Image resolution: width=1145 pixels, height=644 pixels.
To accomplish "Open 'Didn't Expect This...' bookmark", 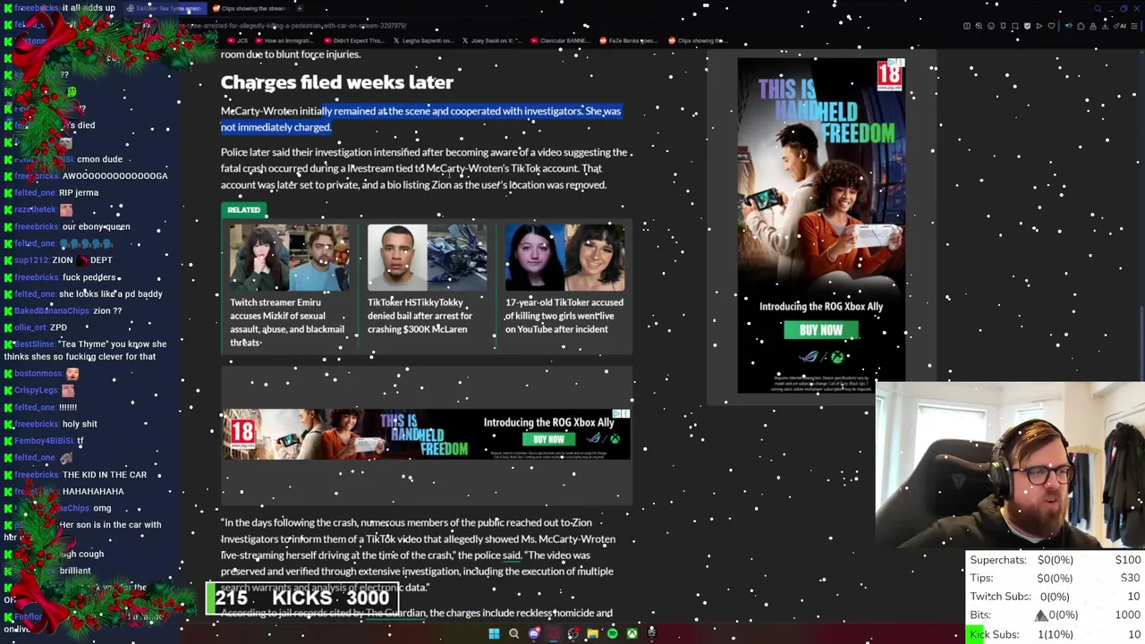I will click(x=354, y=40).
